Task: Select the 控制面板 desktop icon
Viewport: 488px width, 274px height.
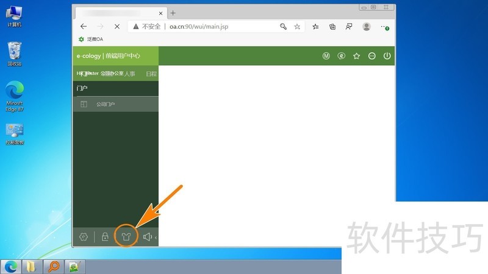Action: tap(14, 134)
